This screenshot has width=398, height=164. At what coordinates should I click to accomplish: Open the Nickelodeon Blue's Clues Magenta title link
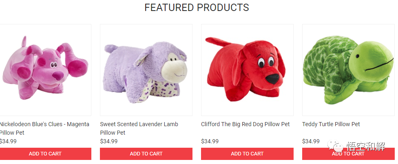tap(44, 128)
